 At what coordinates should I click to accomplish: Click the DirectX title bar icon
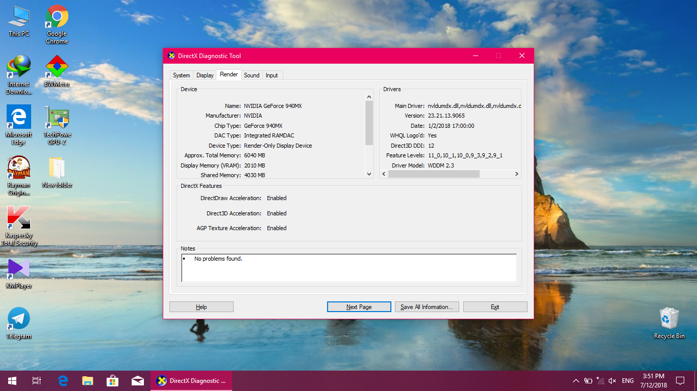[171, 55]
